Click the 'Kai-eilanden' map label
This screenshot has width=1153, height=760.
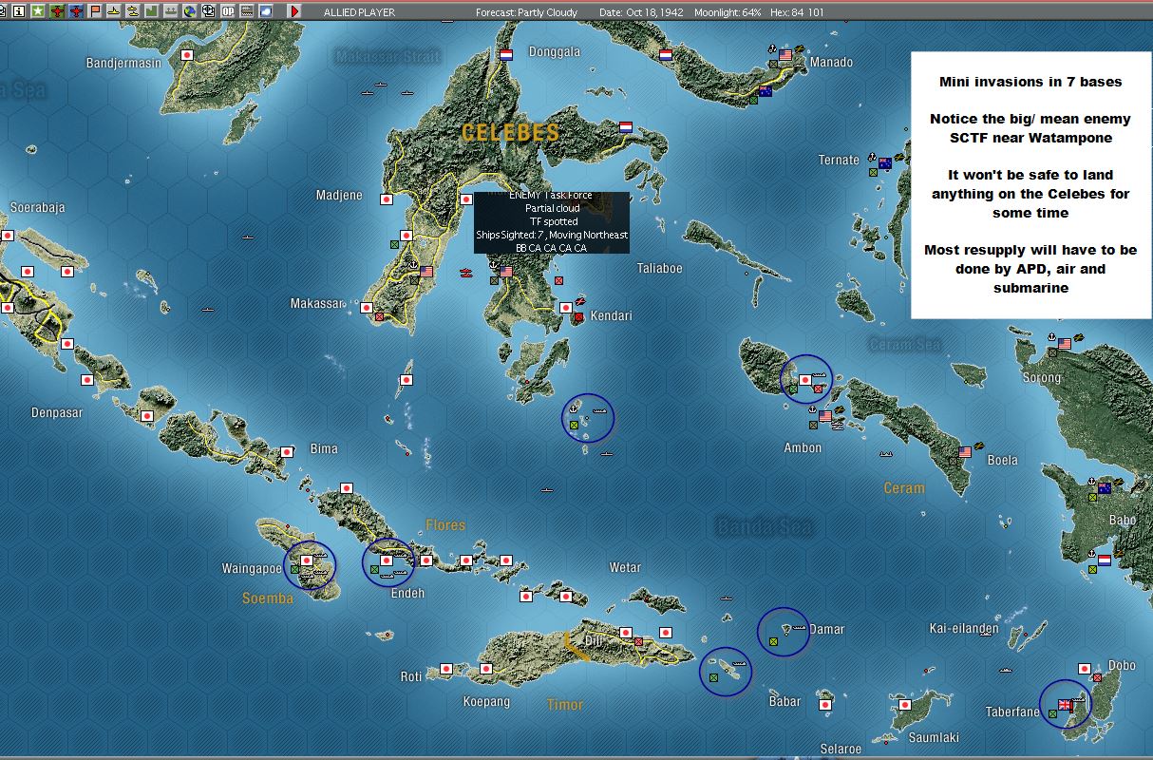pyautogui.click(x=964, y=628)
